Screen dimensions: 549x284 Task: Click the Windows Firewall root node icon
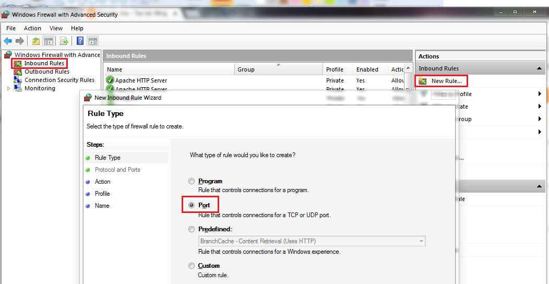click(x=8, y=55)
